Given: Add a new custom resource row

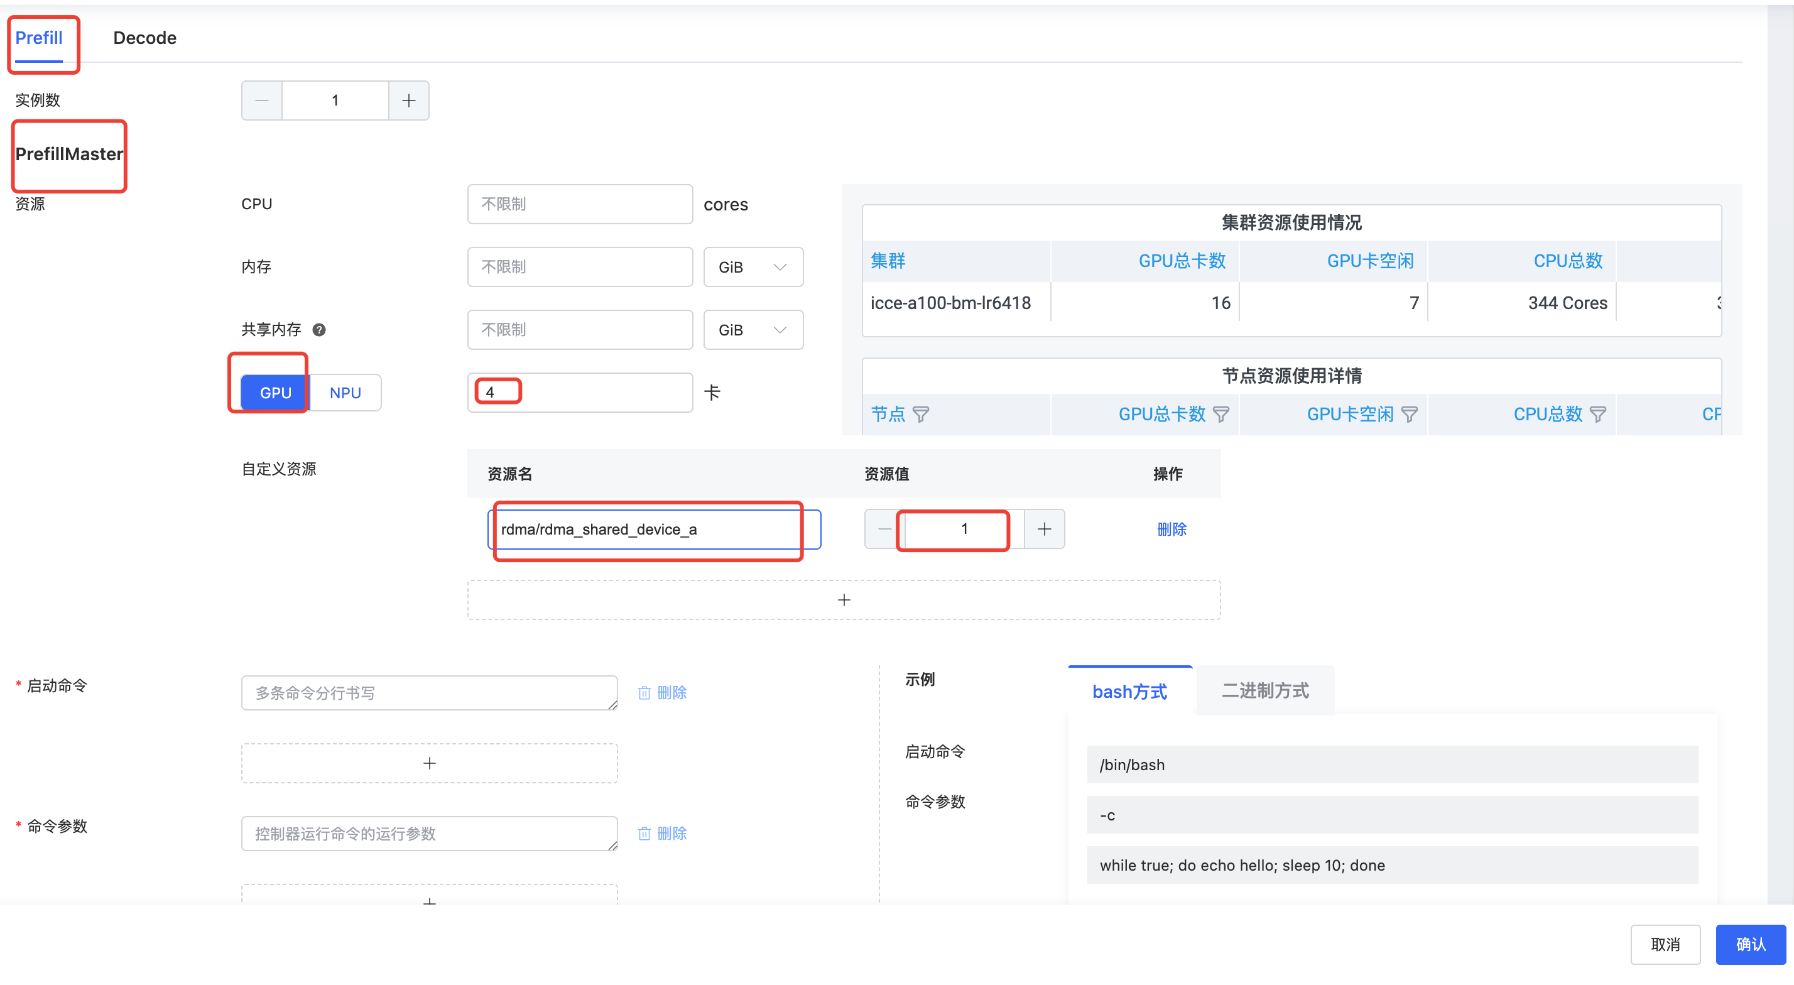Looking at the screenshot, I should (x=844, y=600).
